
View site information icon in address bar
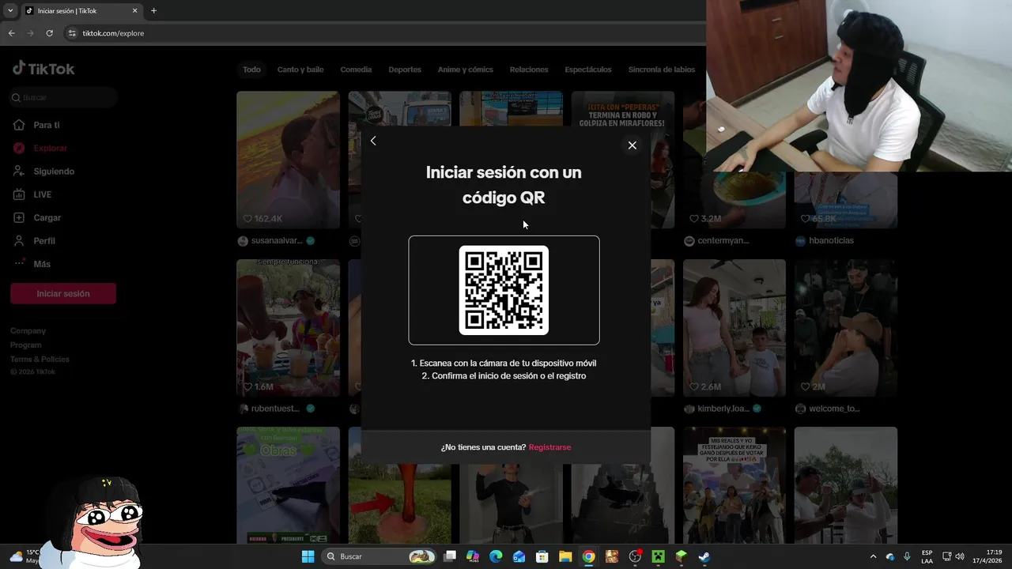[72, 33]
